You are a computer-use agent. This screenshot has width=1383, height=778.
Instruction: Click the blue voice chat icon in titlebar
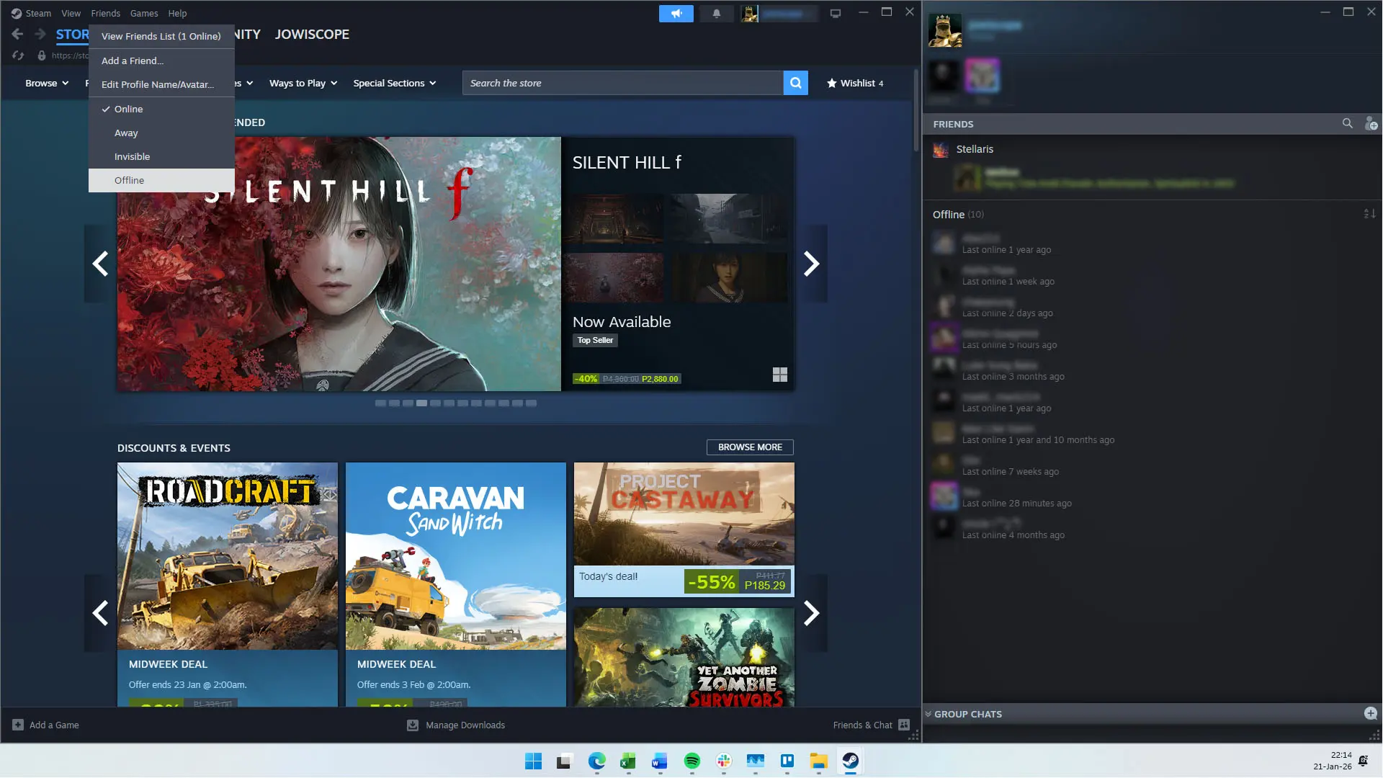click(676, 13)
